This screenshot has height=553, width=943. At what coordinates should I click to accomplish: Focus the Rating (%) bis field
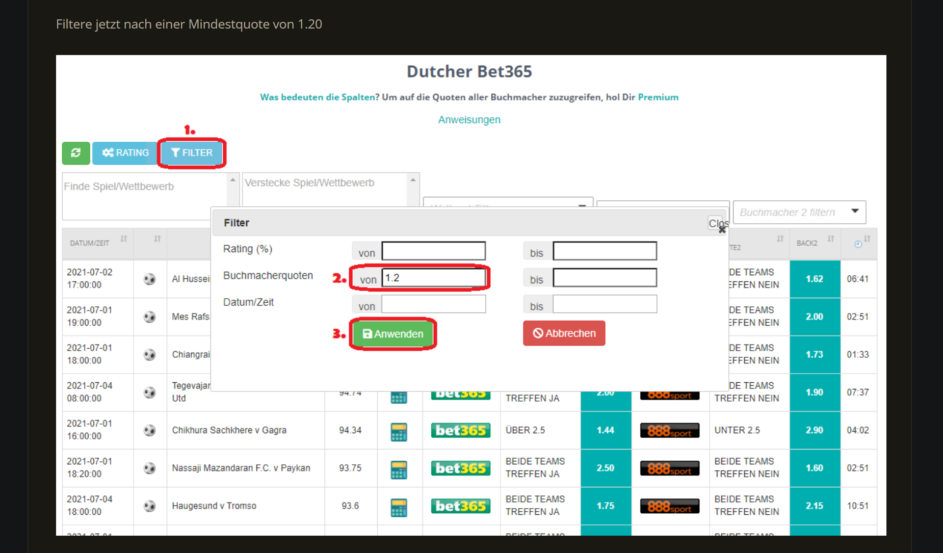point(605,251)
